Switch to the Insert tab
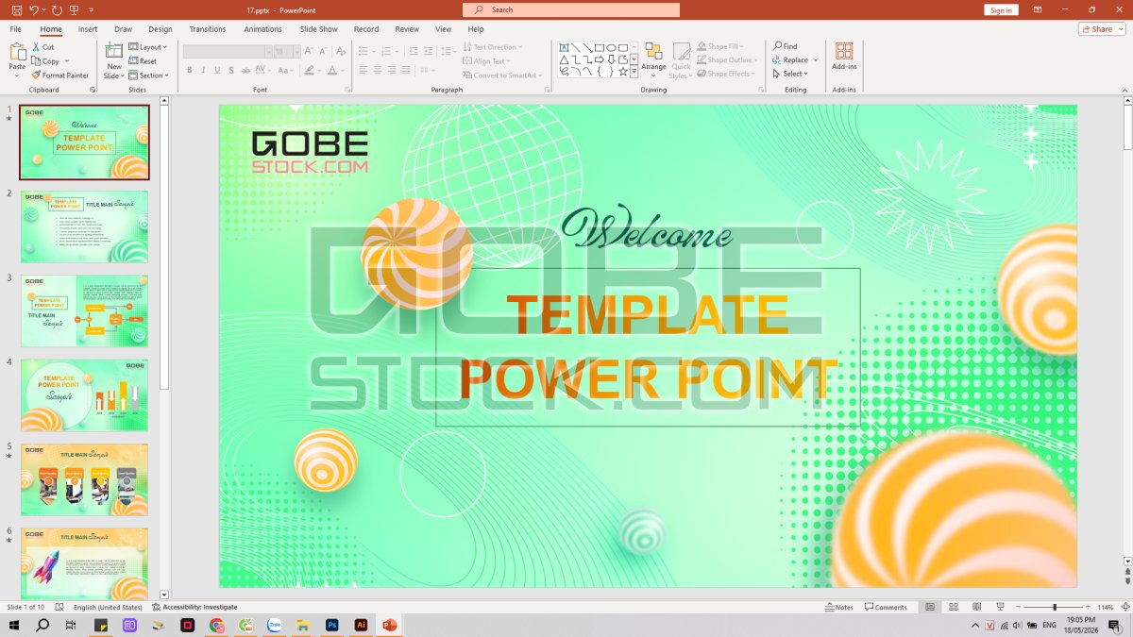1133x637 pixels. pyautogui.click(x=88, y=29)
